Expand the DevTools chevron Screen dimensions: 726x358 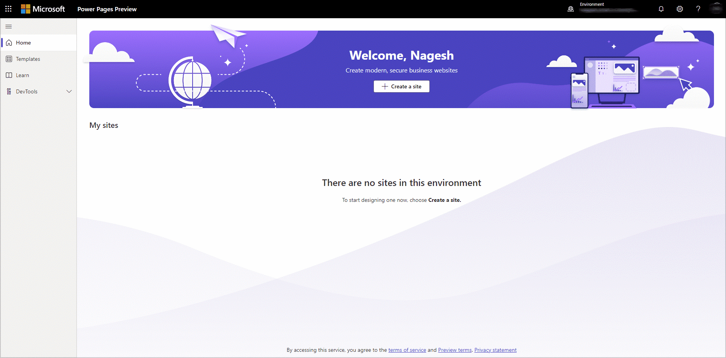point(69,91)
